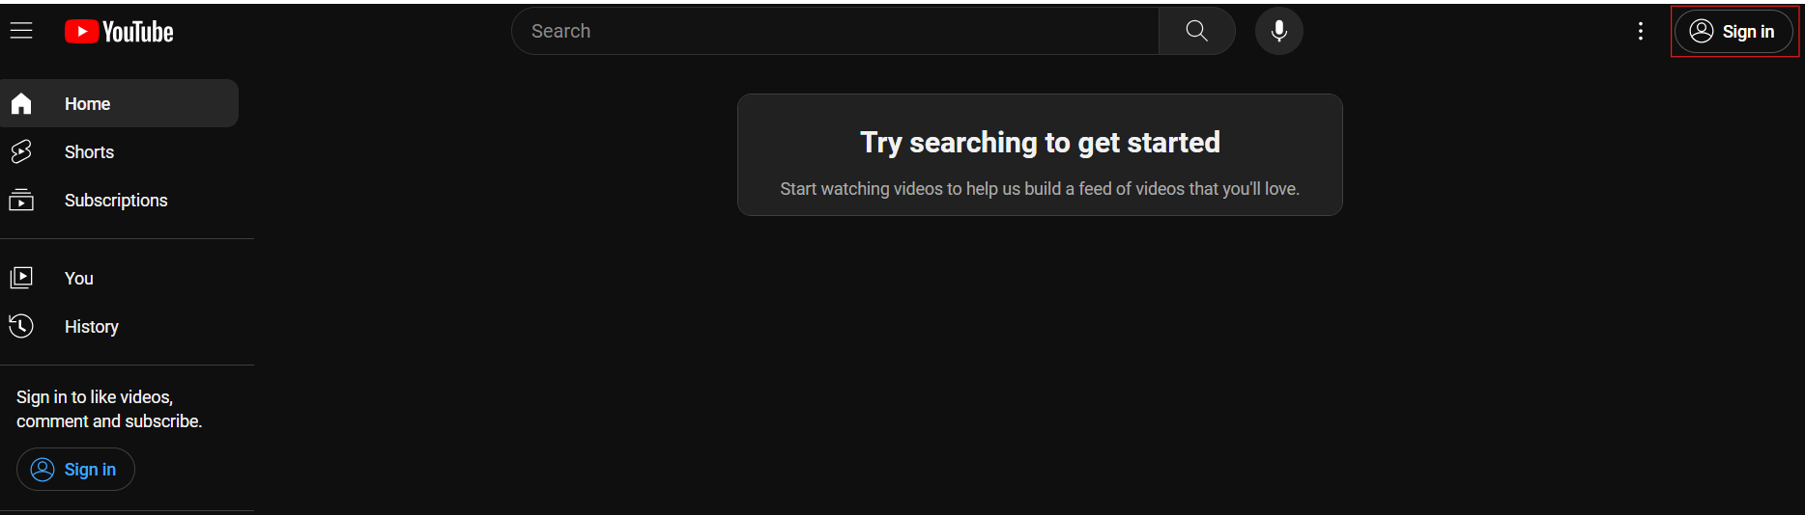
Task: Start voice search with microphone icon
Action: (1278, 31)
